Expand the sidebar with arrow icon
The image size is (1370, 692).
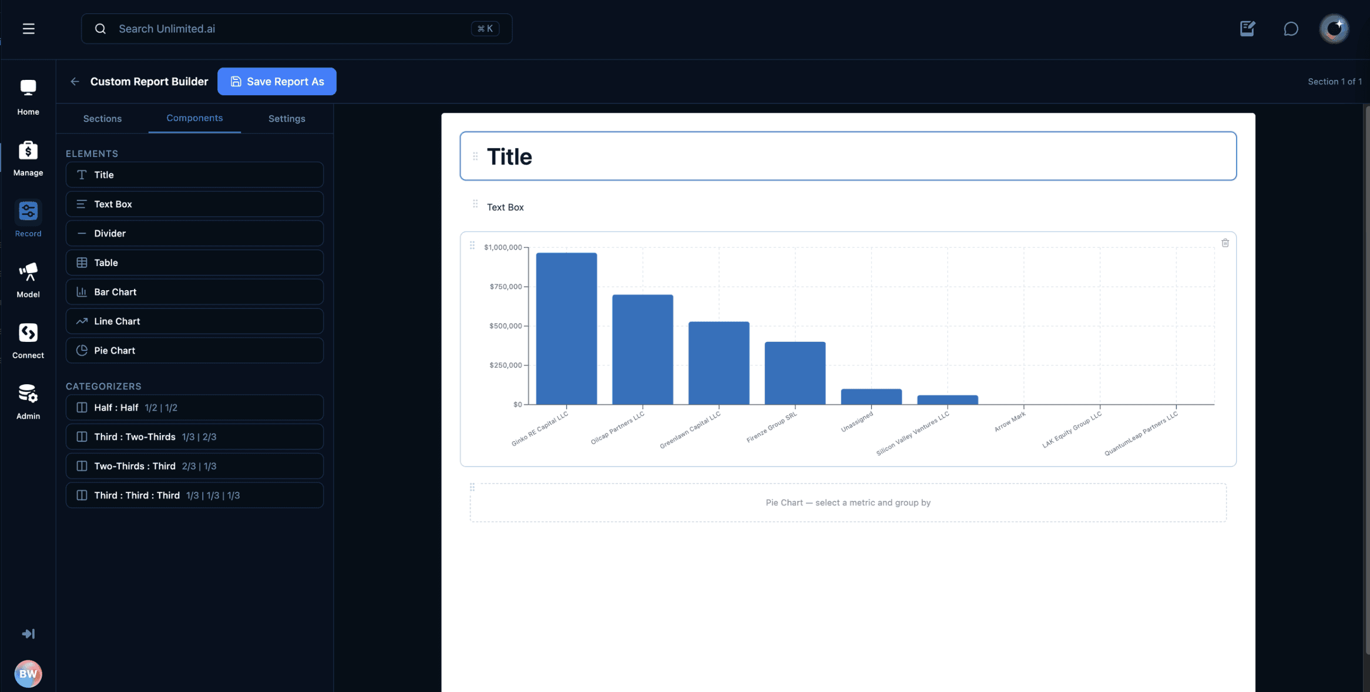(x=28, y=634)
